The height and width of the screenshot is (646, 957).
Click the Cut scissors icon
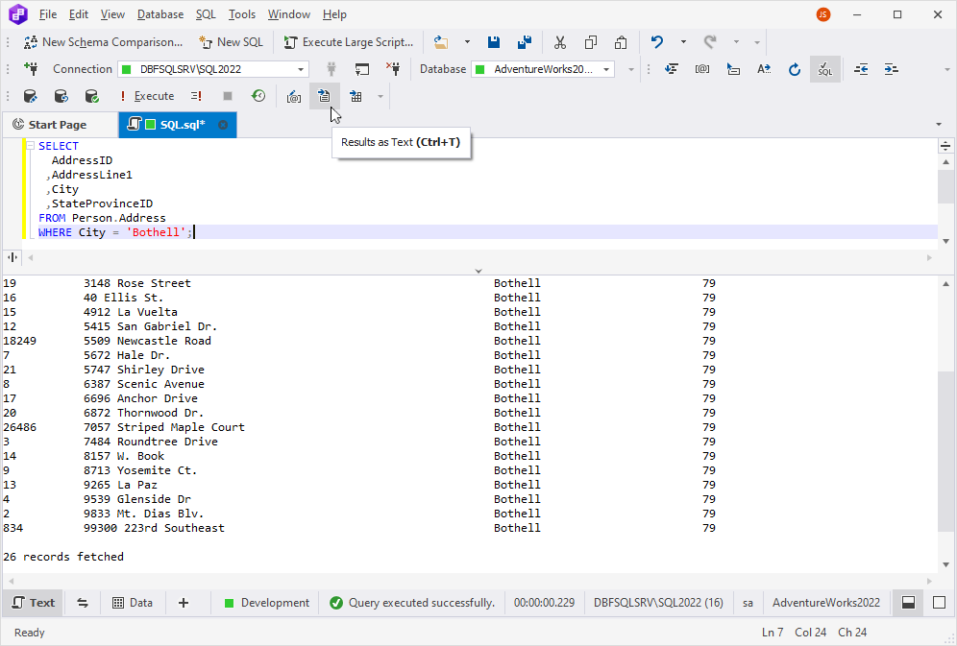tap(559, 42)
